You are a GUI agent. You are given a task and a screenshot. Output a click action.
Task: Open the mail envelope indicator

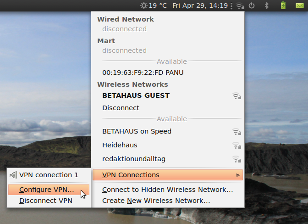300,6
